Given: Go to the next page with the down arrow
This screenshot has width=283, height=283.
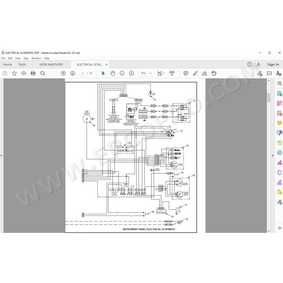Looking at the screenshot, I should (73, 73).
